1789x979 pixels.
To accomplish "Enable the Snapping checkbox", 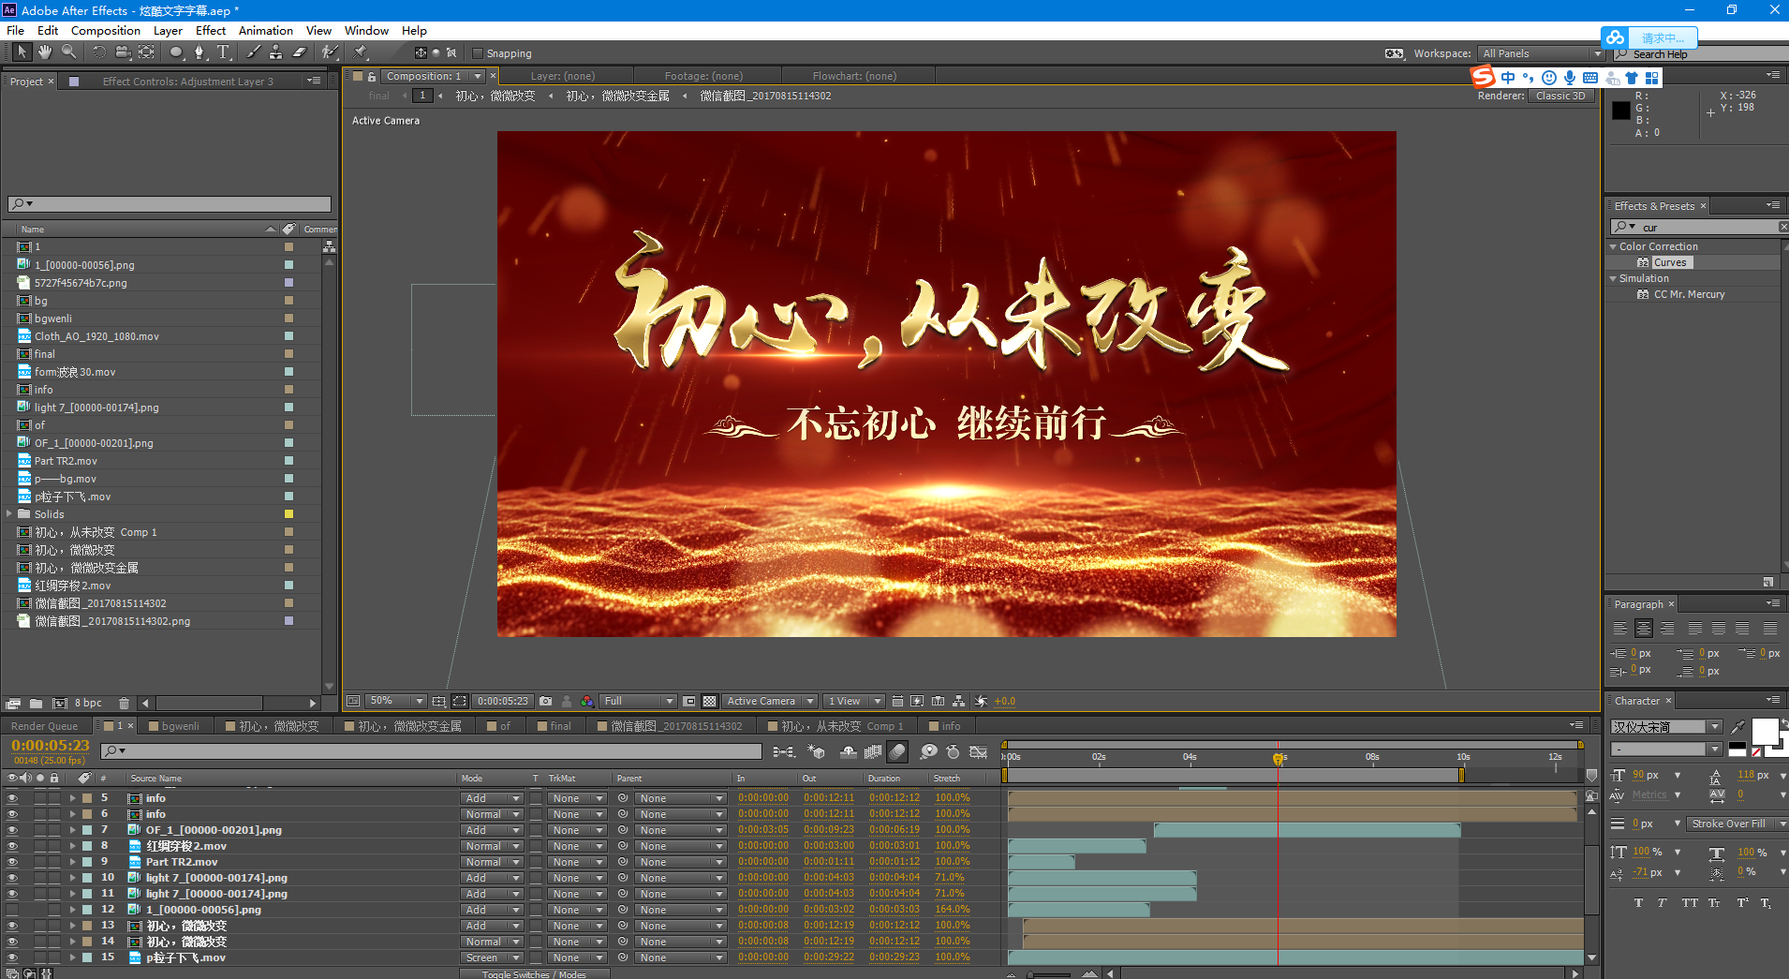I will pyautogui.click(x=478, y=53).
